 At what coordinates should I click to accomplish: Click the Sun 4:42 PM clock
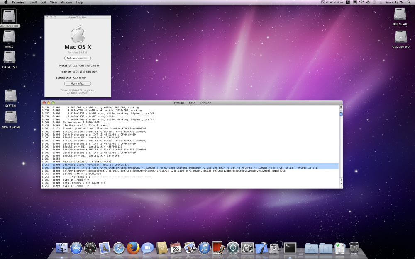point(394,2)
